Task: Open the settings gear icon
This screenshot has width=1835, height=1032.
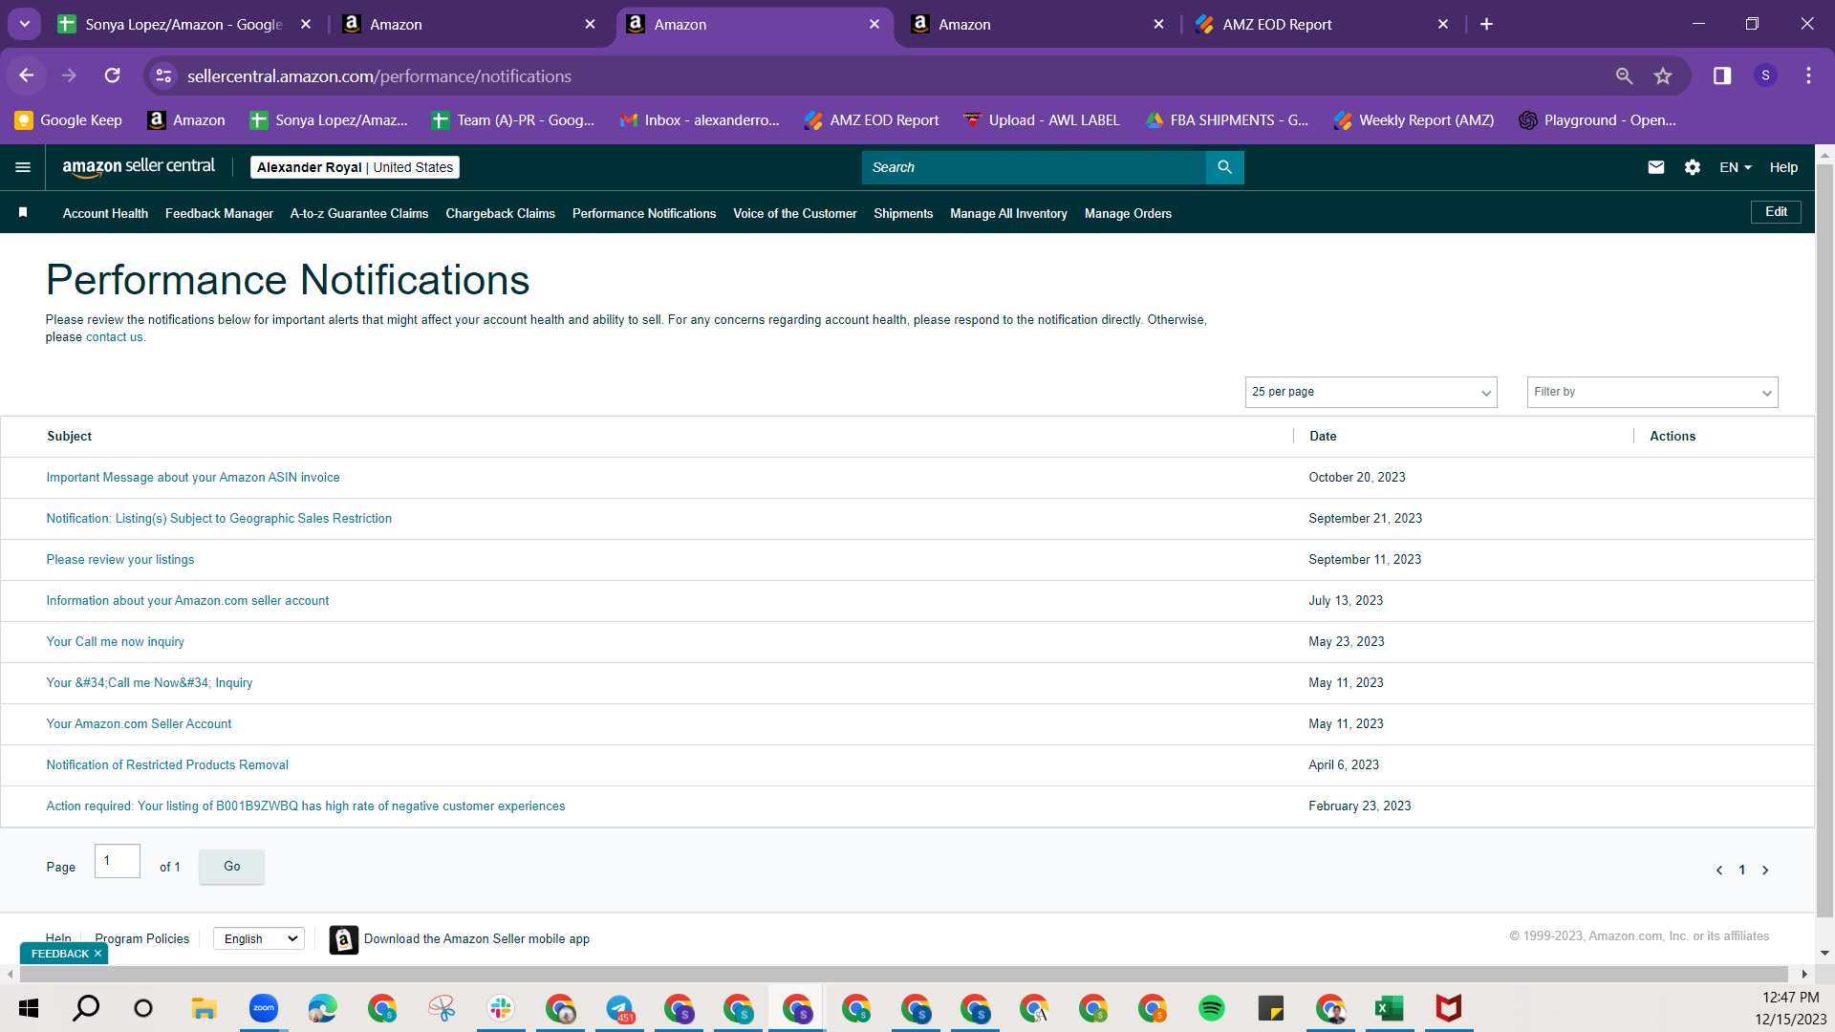Action: (x=1693, y=167)
